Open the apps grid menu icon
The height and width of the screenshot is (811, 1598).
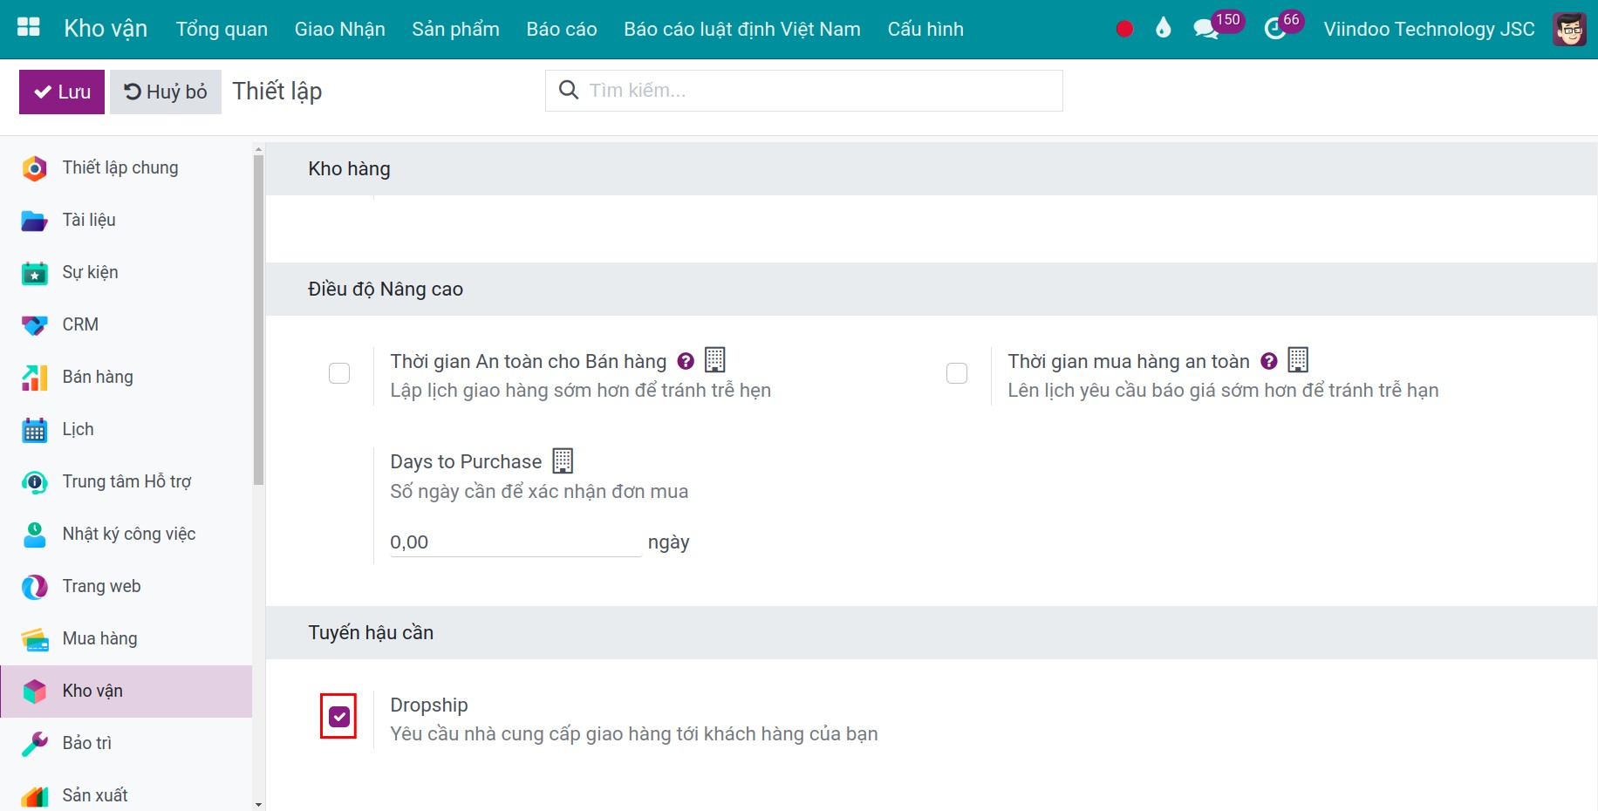29,28
